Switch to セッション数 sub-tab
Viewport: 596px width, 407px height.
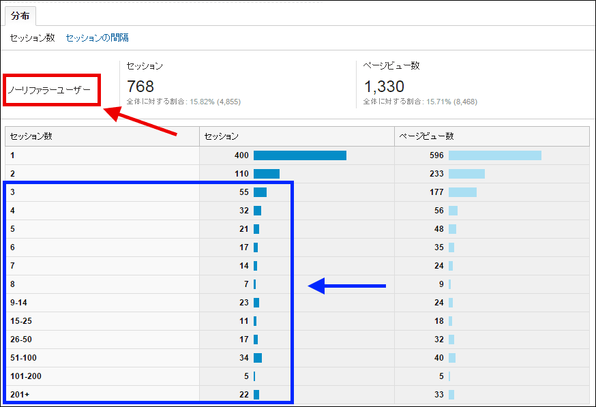[32, 38]
